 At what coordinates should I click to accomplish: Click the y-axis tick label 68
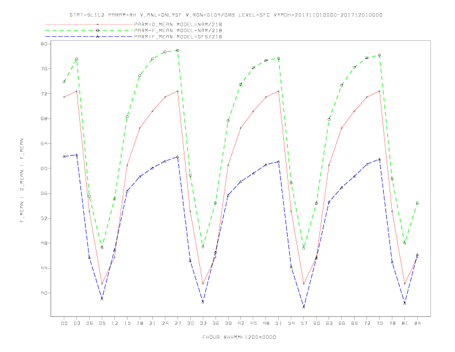(44, 118)
